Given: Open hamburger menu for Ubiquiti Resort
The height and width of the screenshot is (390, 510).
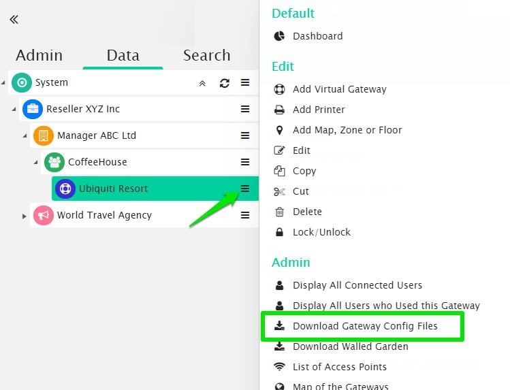Looking at the screenshot, I should click(x=245, y=189).
